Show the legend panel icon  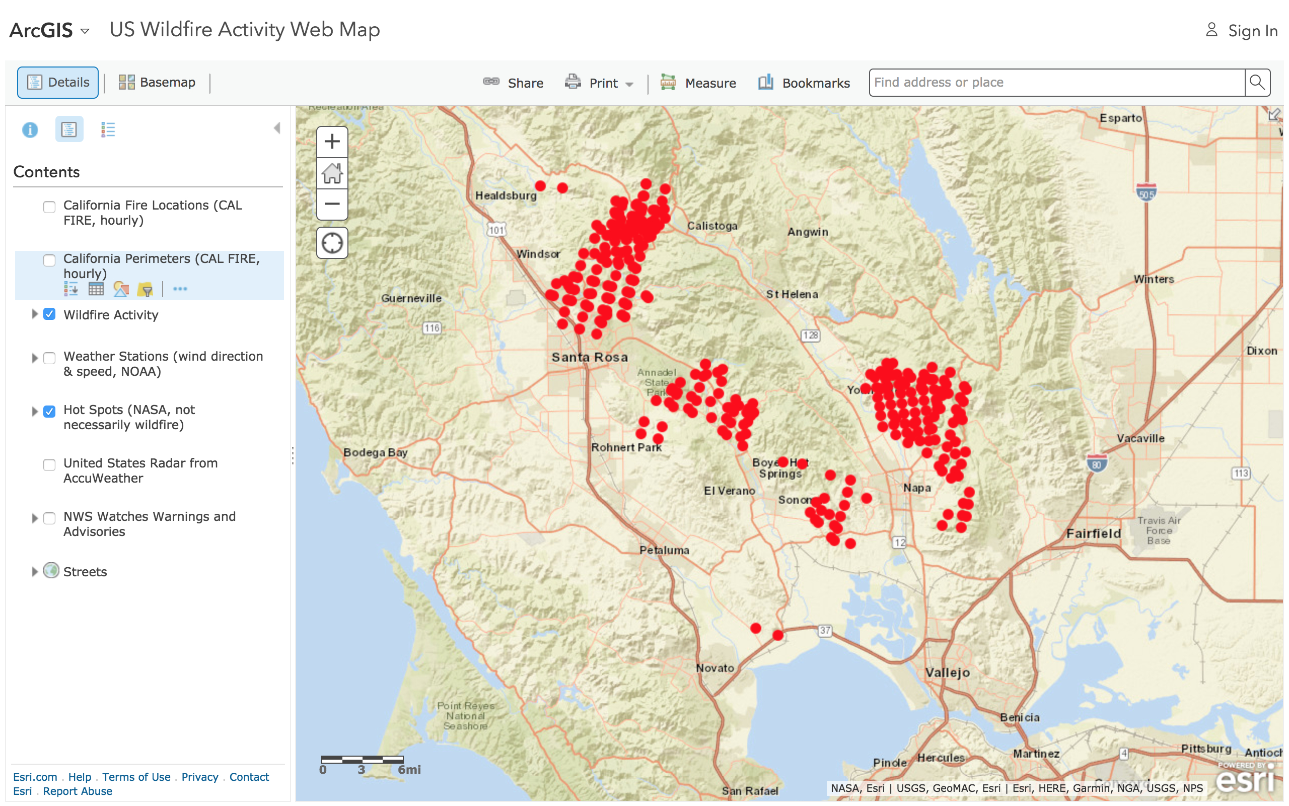click(x=108, y=129)
